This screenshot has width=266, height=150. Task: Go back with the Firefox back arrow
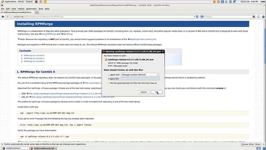click(3, 17)
